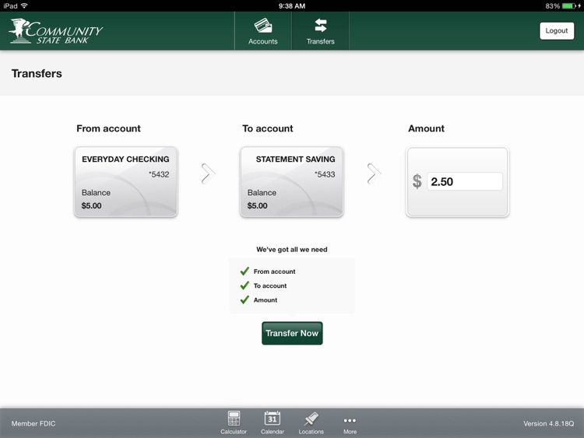The image size is (584, 438).
Task: Open the Locations tool
Action: pos(311,422)
